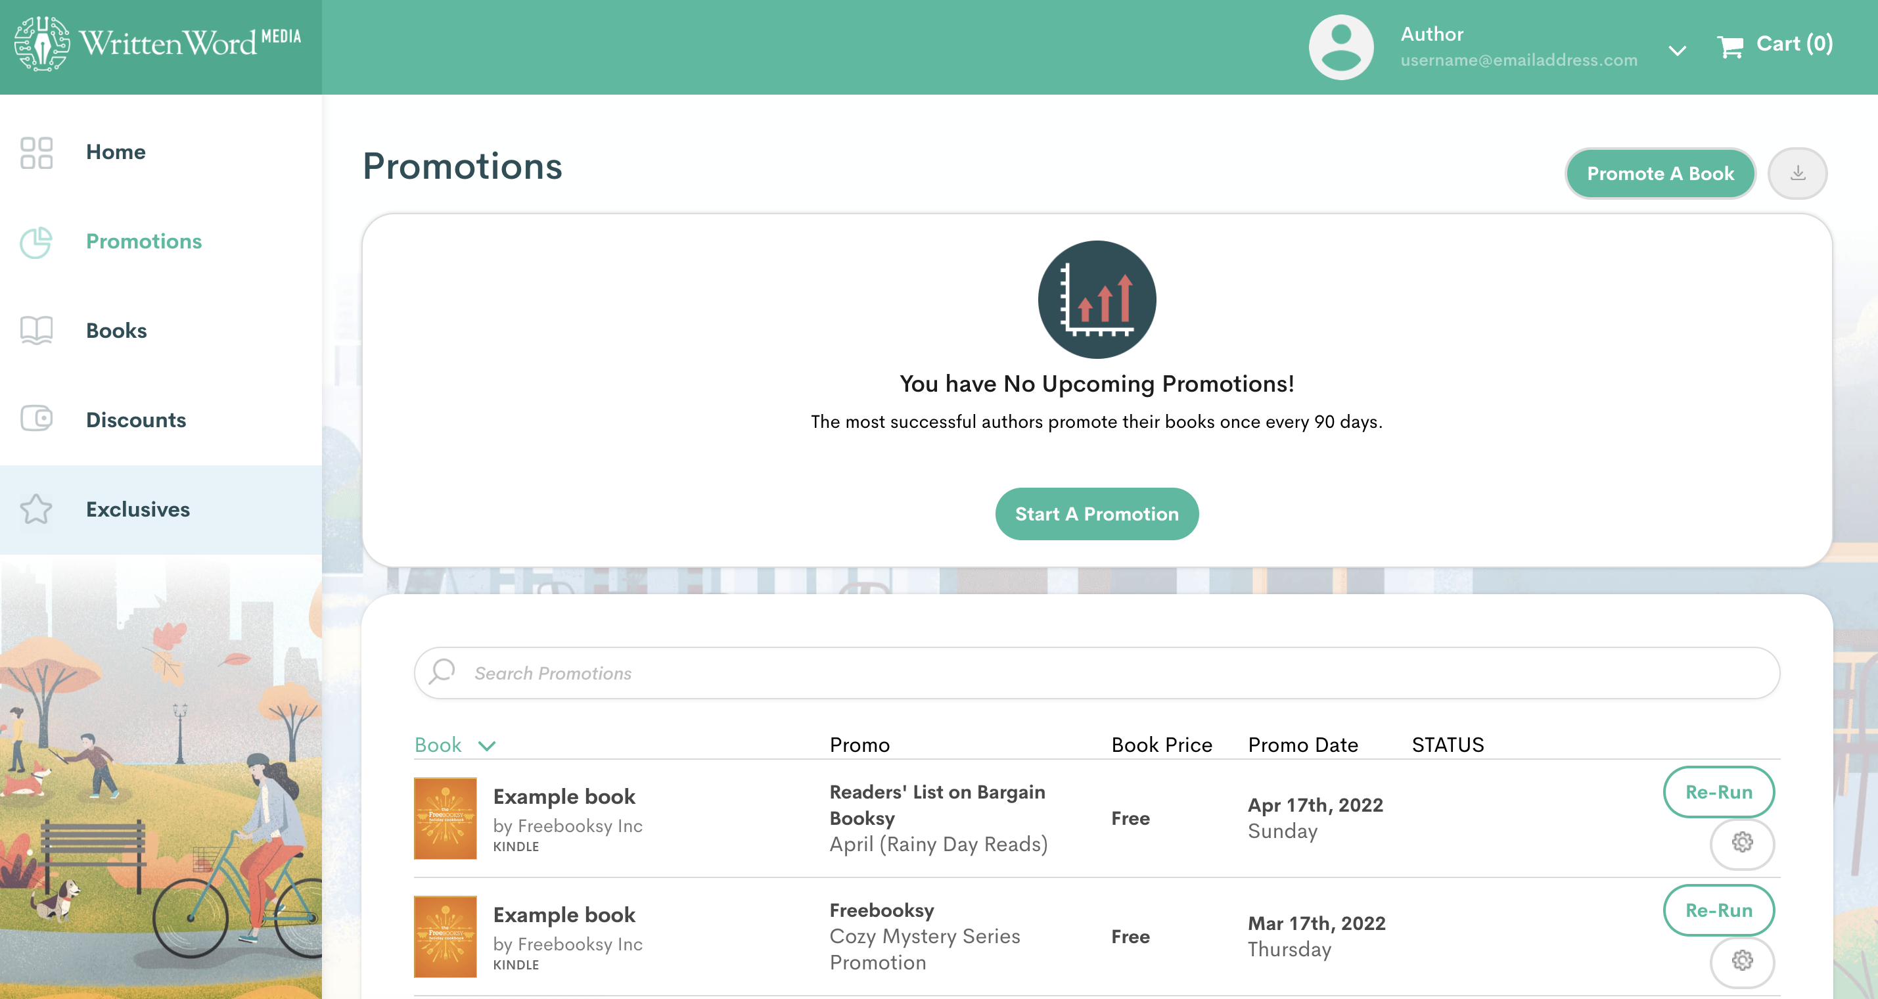1878x999 pixels.
Task: Open the Book column sort dropdown
Action: (x=486, y=745)
